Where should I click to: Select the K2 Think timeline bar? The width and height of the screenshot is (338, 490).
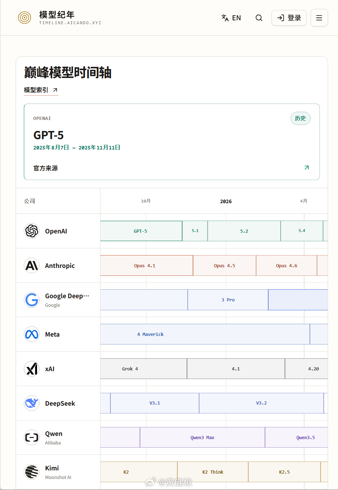213,472
